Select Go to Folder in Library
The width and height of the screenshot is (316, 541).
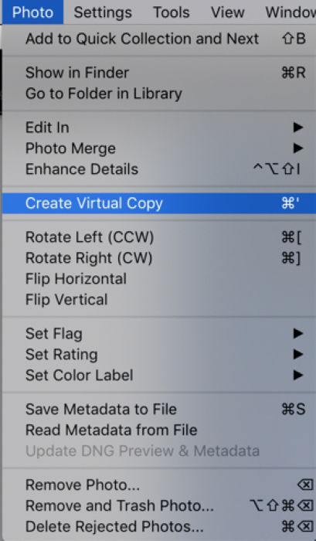pos(159,94)
